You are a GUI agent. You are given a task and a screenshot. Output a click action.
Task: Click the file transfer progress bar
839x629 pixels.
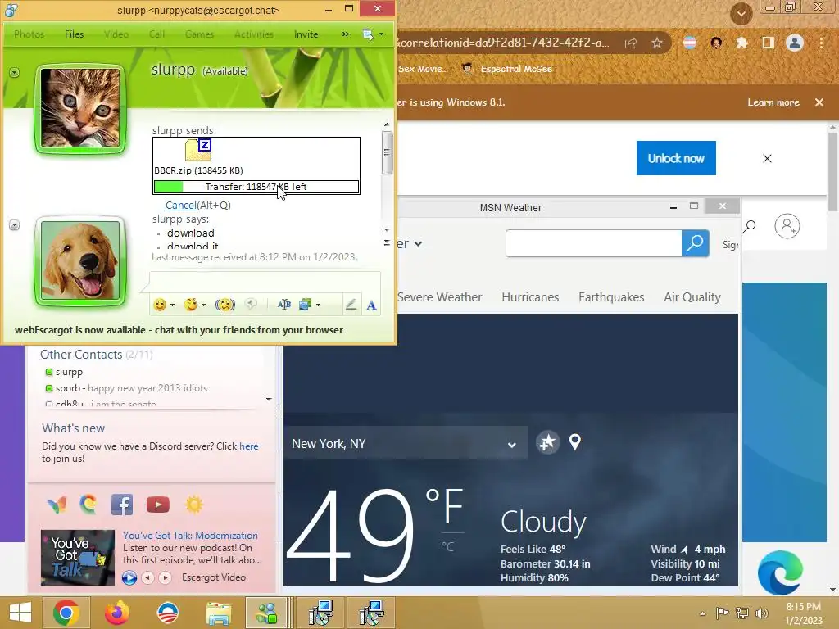[256, 188]
